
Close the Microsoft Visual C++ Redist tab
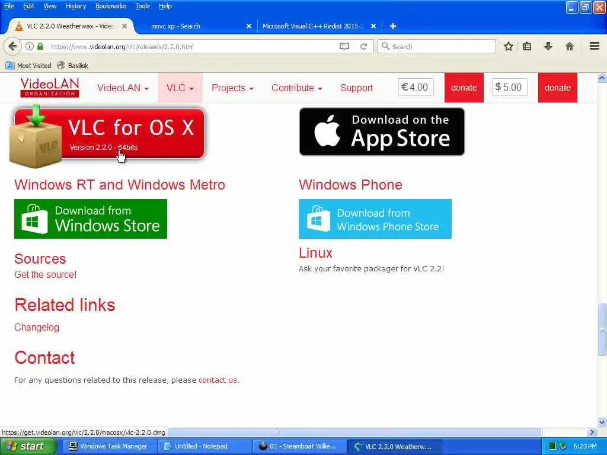(373, 26)
